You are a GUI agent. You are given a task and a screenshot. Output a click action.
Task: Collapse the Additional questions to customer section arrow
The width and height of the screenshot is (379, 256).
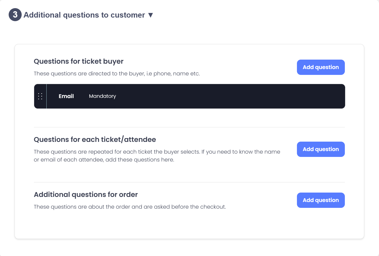151,15
